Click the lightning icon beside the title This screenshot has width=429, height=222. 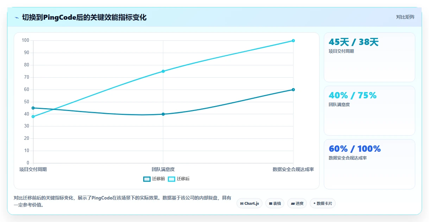tap(17, 17)
